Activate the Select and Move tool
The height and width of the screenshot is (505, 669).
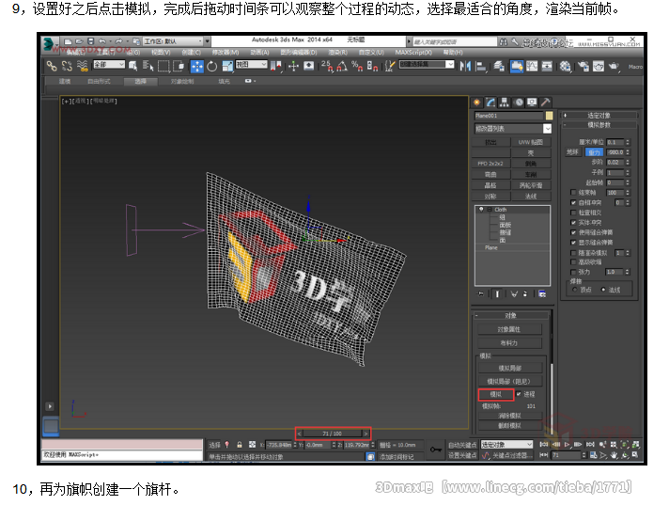point(196,66)
